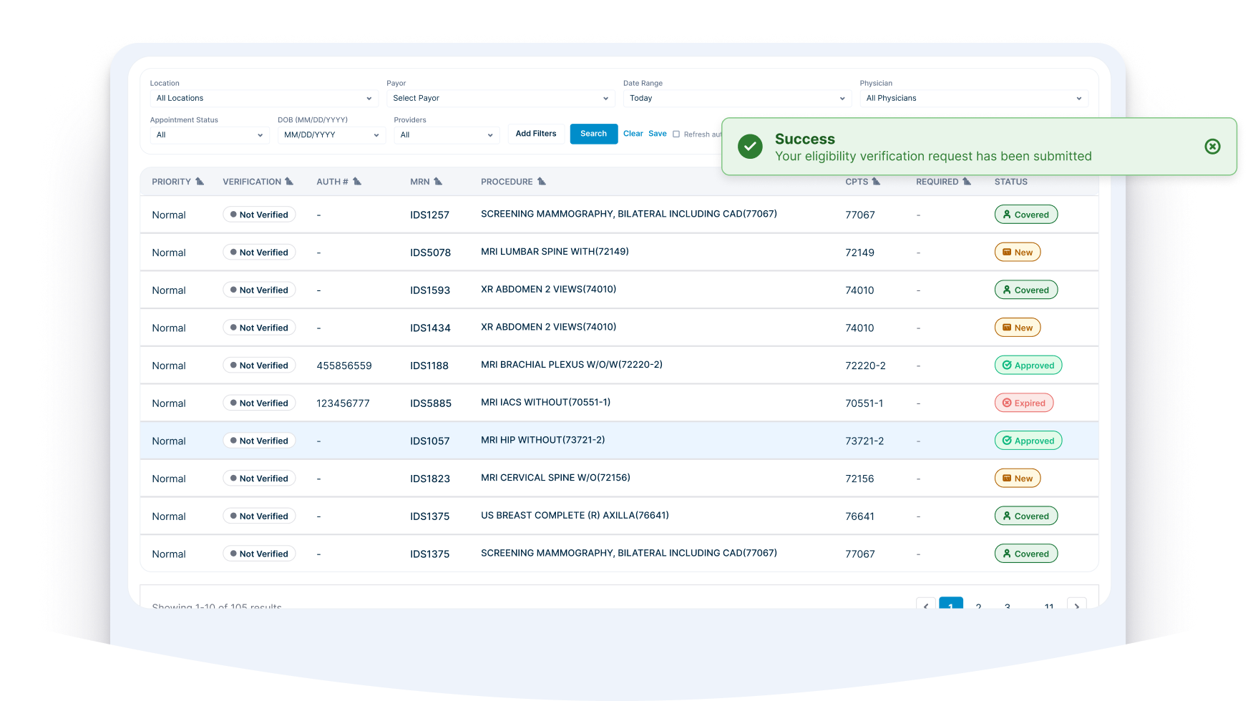Open the DOB date picker field
Screen dimensions: 1248x701
click(x=332, y=135)
